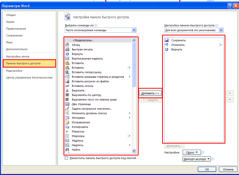Select the Save floppy disk icon
The width and height of the screenshot is (239, 175).
point(167,40)
